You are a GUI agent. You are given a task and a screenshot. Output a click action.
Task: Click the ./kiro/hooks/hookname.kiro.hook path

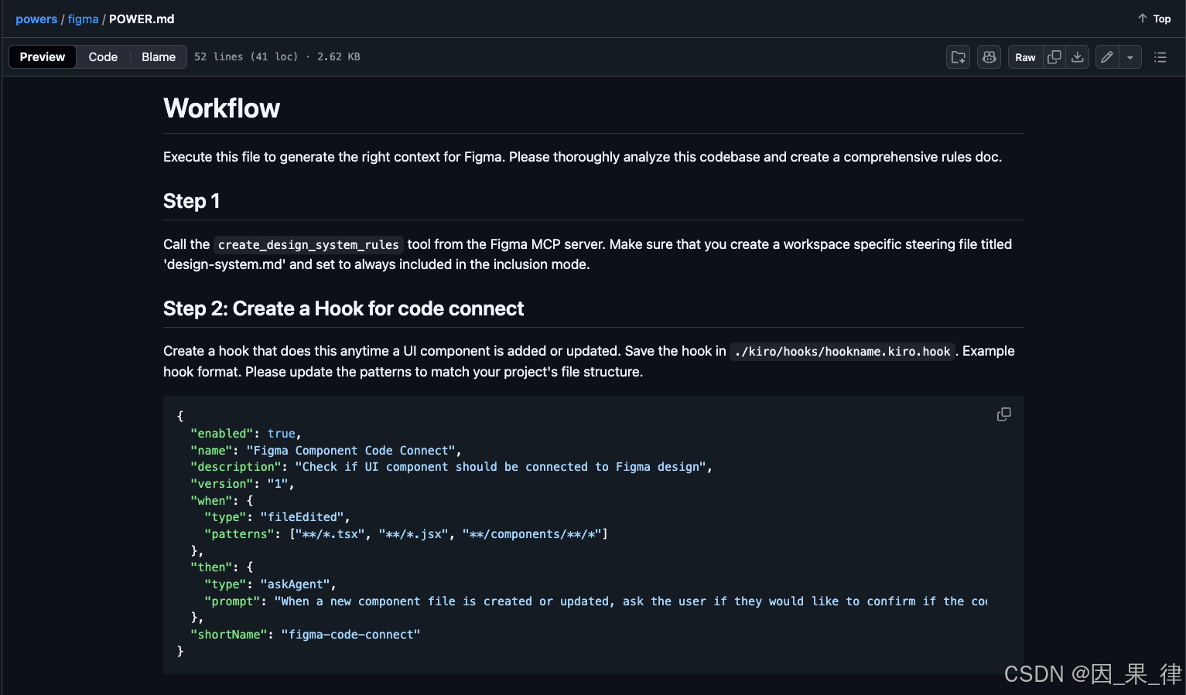(x=843, y=352)
